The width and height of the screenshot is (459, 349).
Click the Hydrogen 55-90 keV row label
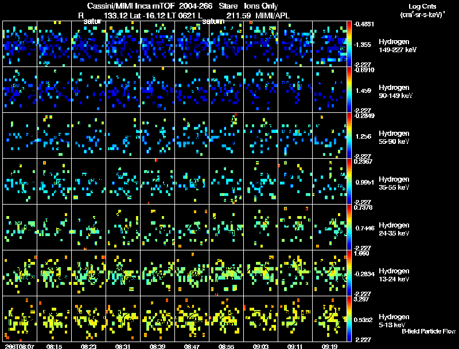[394, 138]
